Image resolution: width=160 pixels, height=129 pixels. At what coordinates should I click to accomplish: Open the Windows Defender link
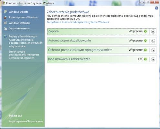pyautogui.click(x=19, y=23)
